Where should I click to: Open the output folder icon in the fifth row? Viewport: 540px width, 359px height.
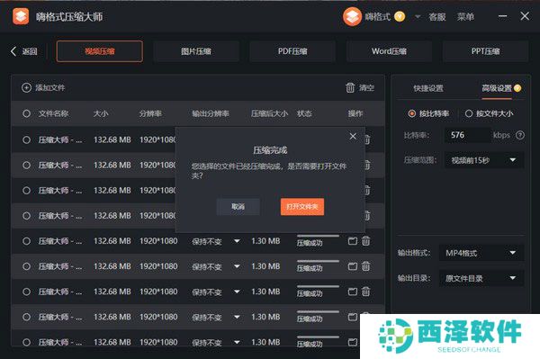[x=352, y=240]
